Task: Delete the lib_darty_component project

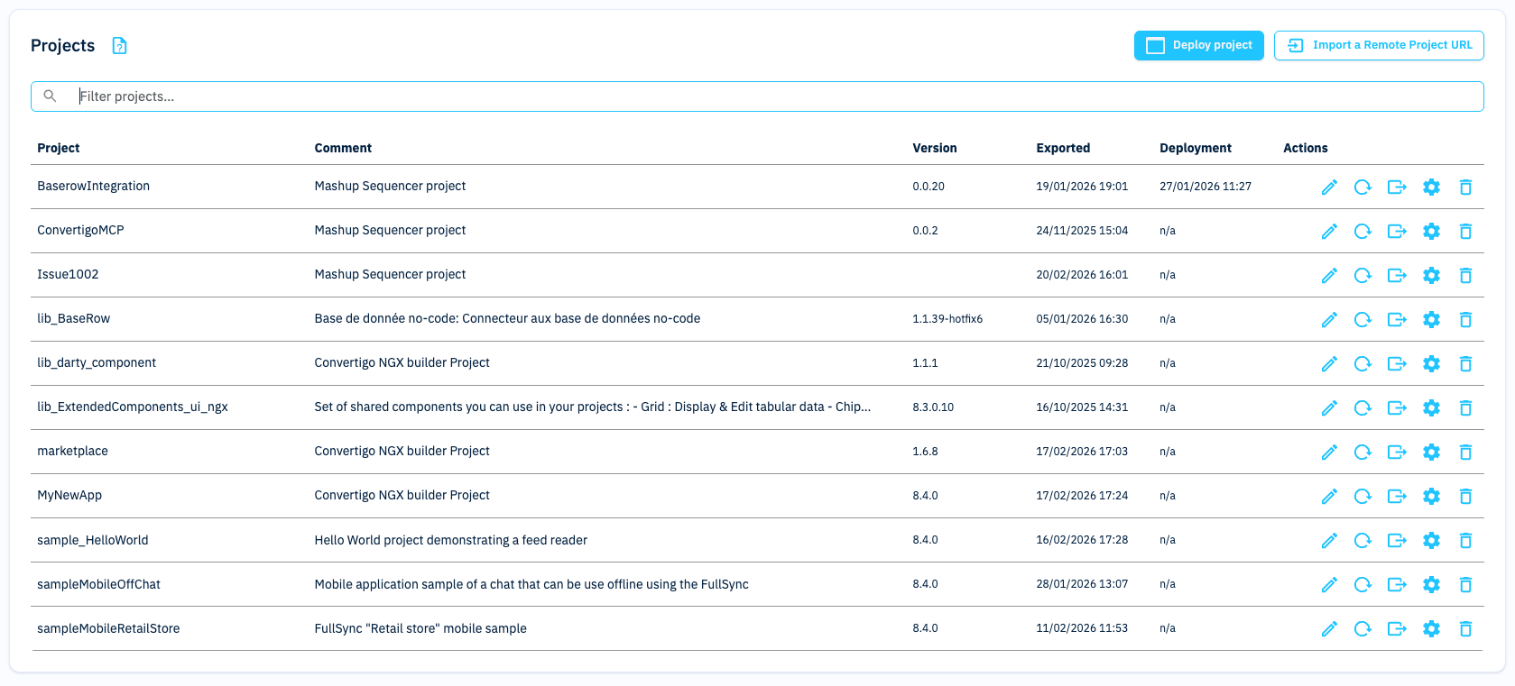Action: pyautogui.click(x=1465, y=363)
